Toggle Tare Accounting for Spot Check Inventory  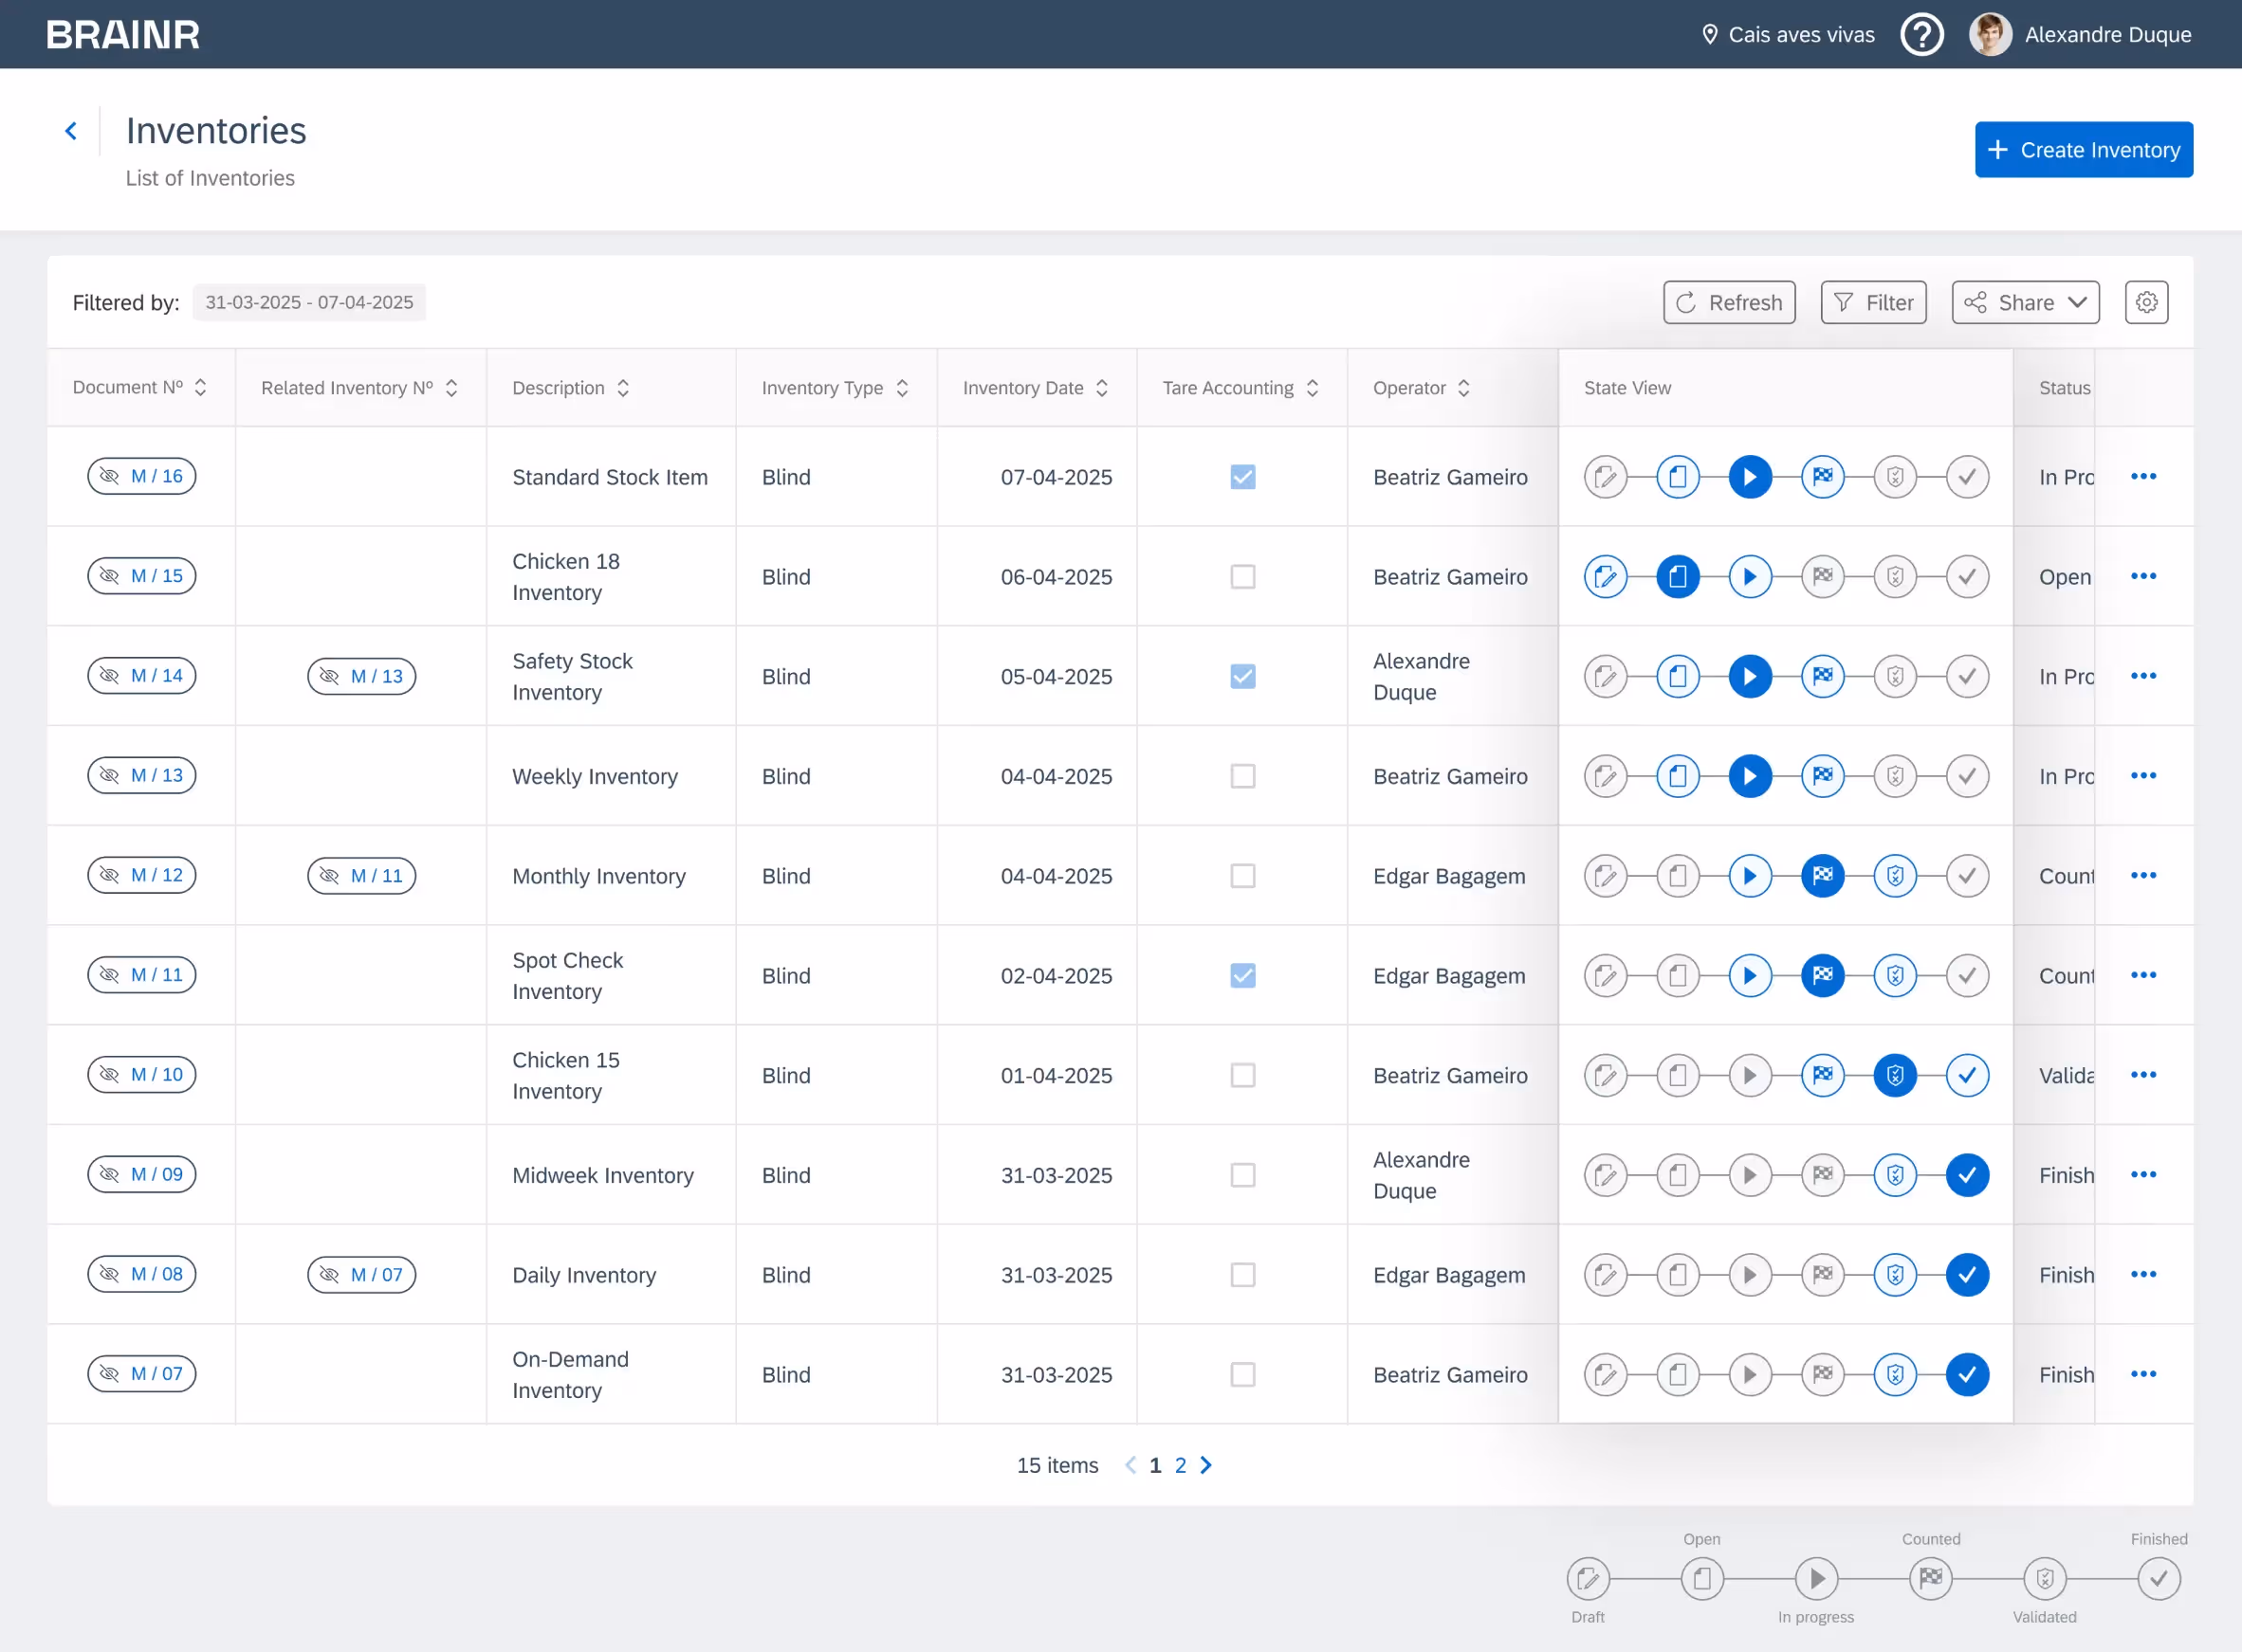click(1241, 976)
